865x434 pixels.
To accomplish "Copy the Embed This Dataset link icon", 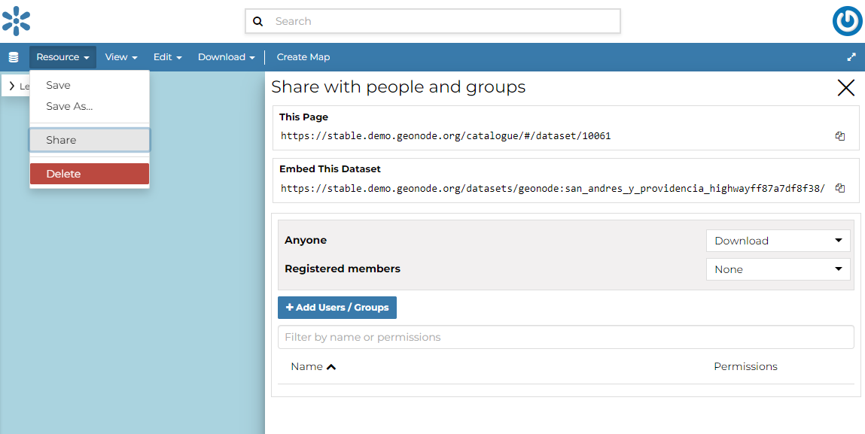I will tap(840, 187).
